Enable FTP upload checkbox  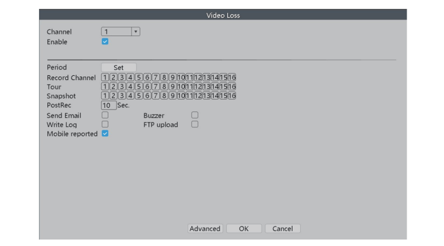click(x=195, y=124)
